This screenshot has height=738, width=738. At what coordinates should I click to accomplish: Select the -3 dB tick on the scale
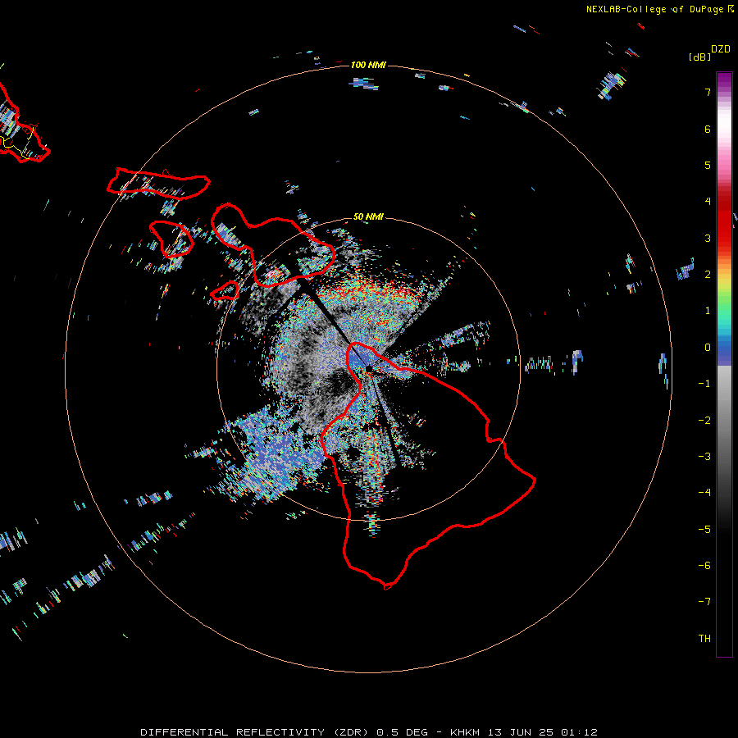pyautogui.click(x=704, y=457)
